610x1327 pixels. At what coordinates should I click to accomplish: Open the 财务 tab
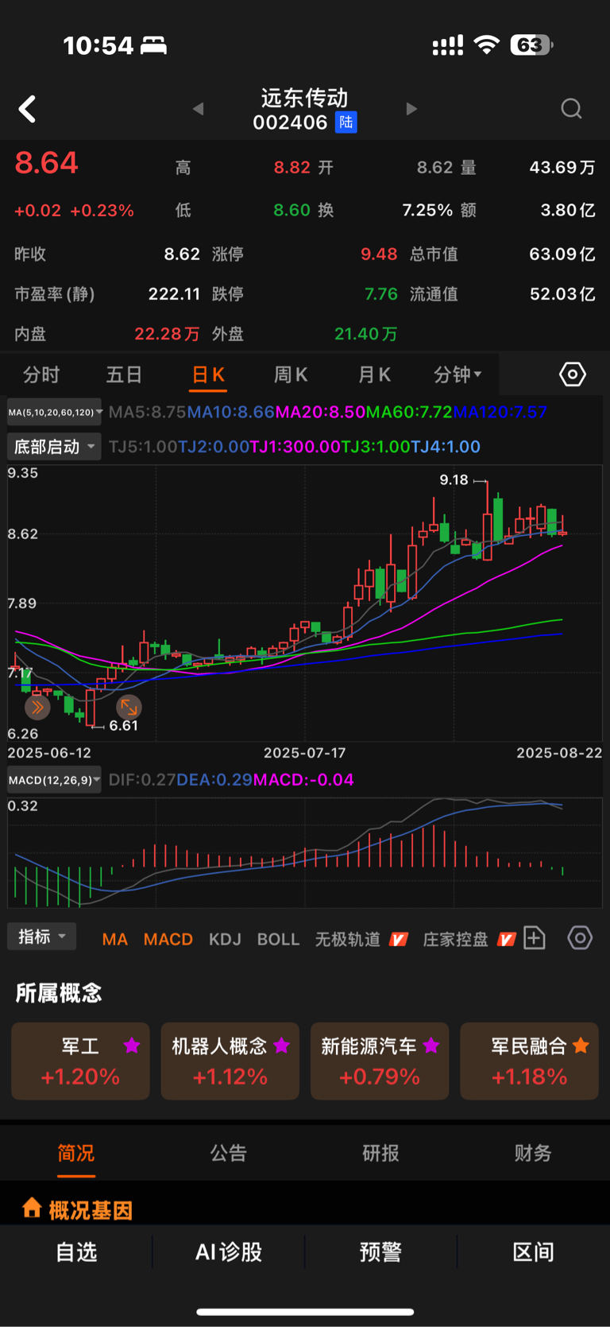point(533,1153)
